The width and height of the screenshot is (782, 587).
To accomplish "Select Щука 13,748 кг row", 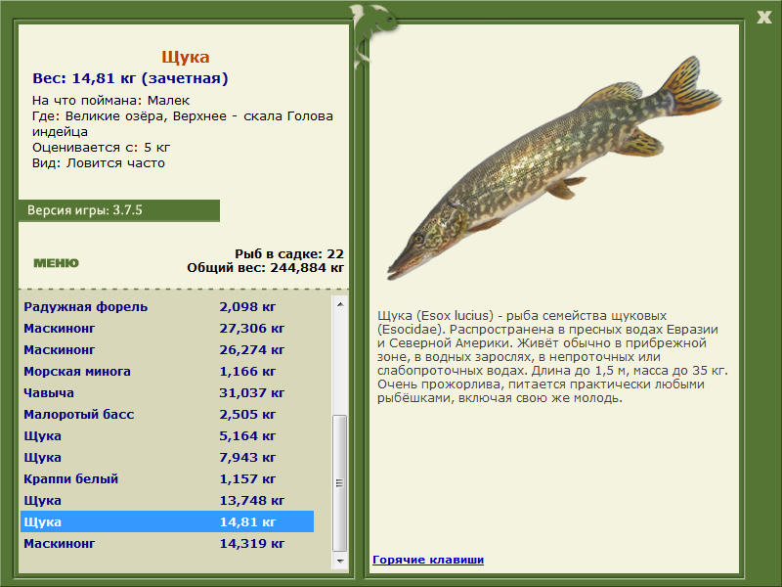I will [167, 500].
